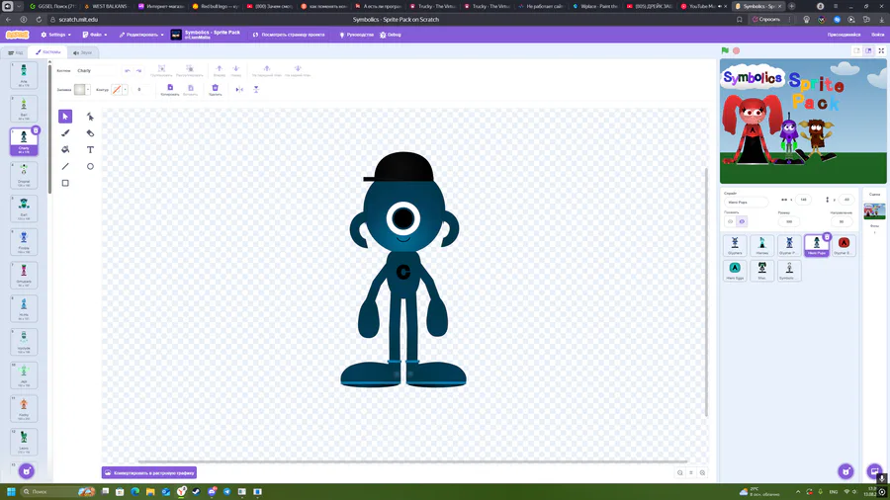Switch to the Костюмы tab
The image size is (890, 500).
tap(47, 52)
